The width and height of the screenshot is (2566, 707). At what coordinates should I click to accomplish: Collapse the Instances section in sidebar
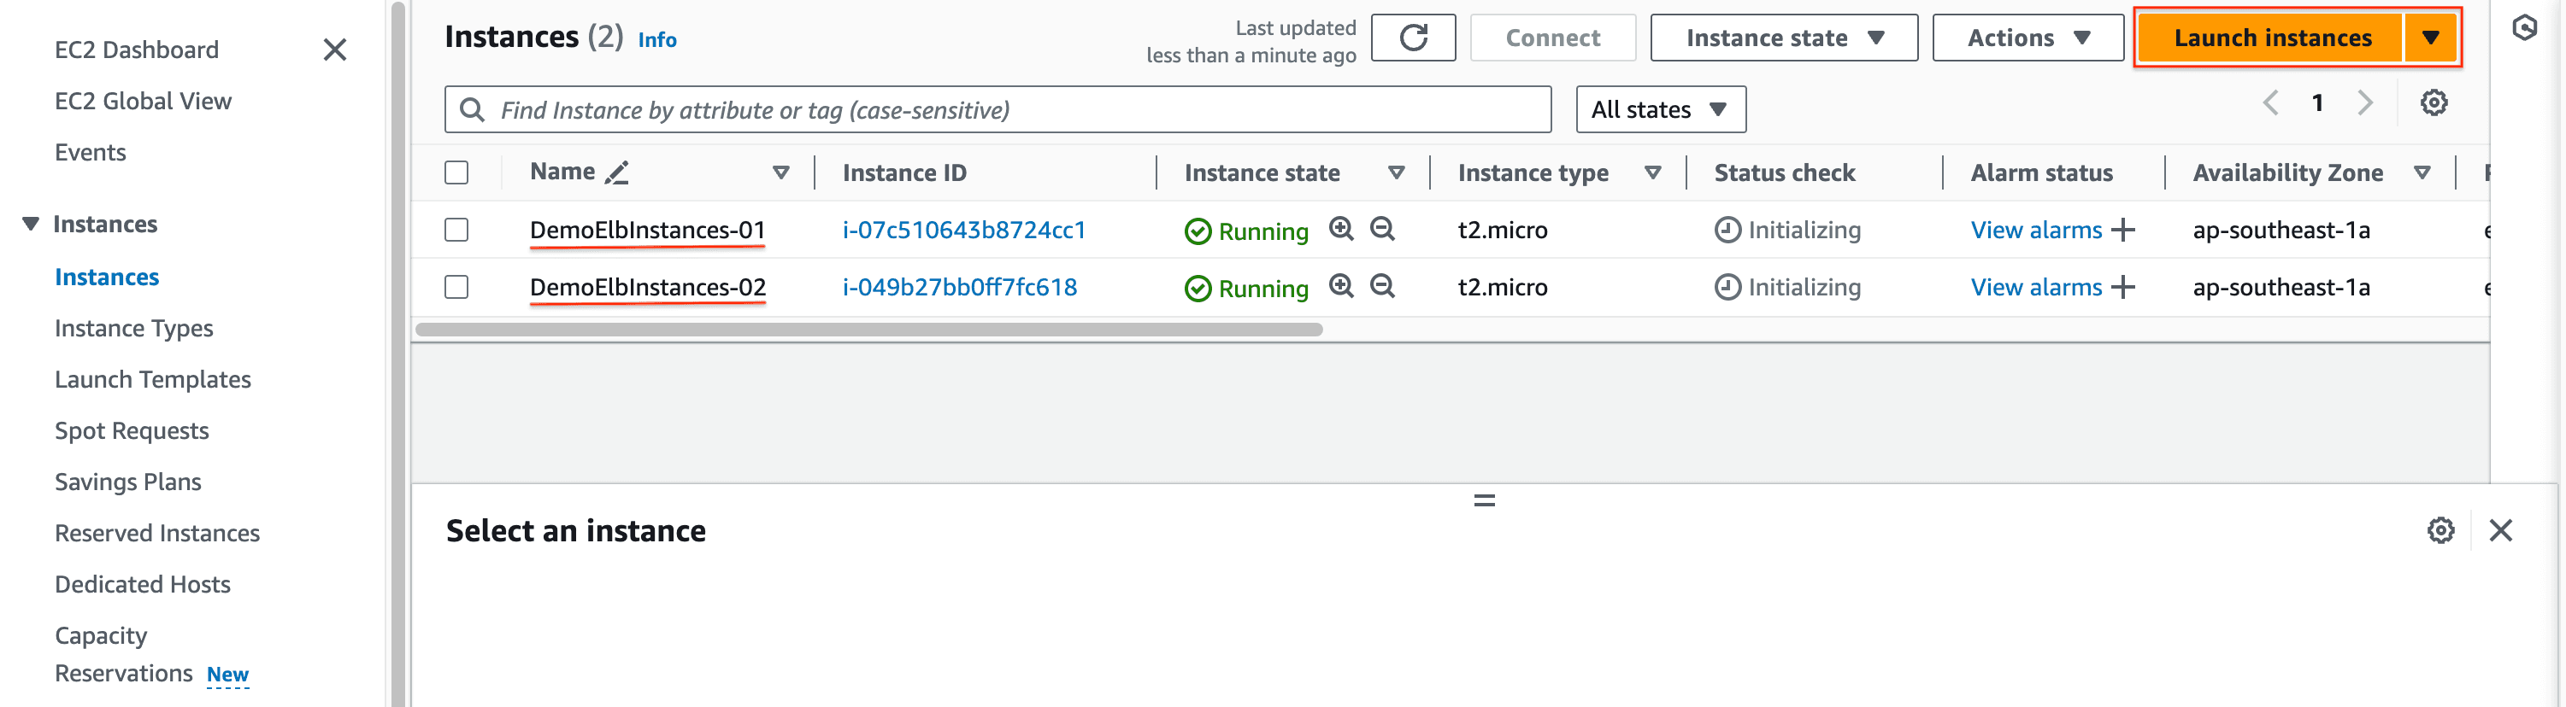31,224
